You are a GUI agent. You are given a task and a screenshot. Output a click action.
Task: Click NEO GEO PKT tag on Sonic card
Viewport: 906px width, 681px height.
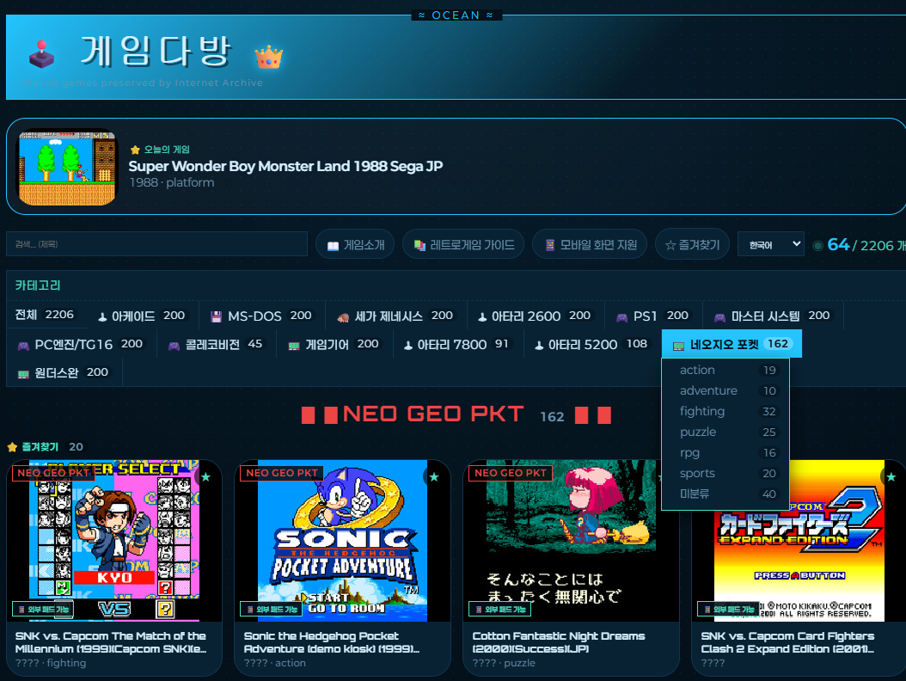coord(282,473)
